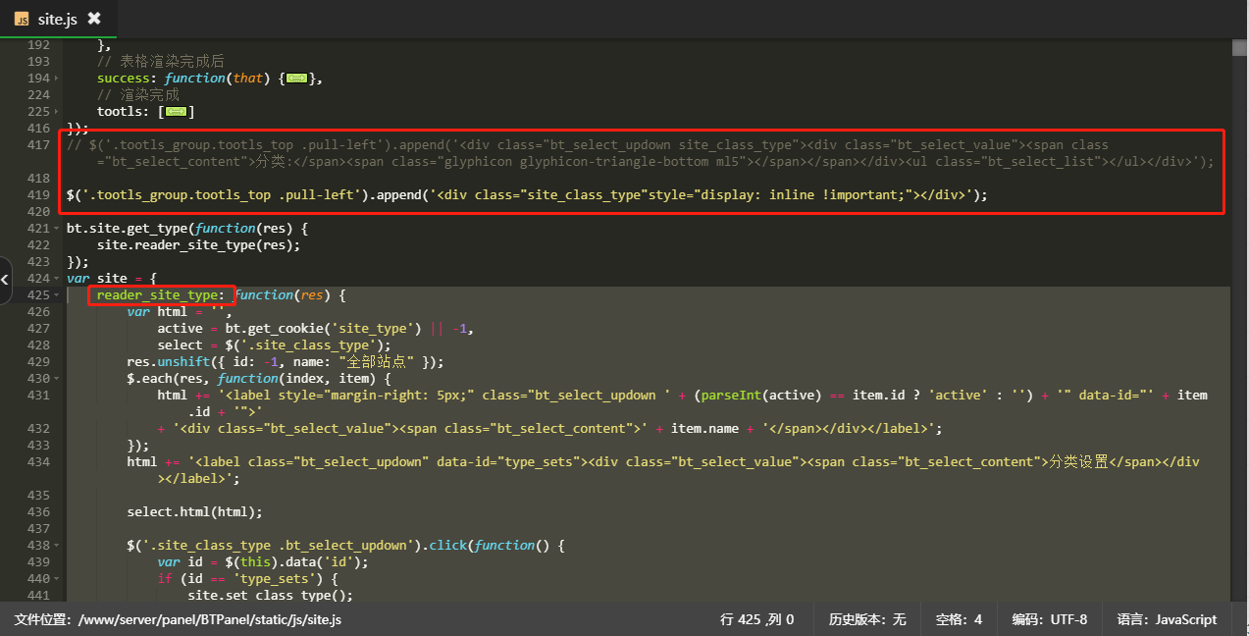Click select.html(html); on line 436
The image size is (1249, 636).
pos(195,512)
